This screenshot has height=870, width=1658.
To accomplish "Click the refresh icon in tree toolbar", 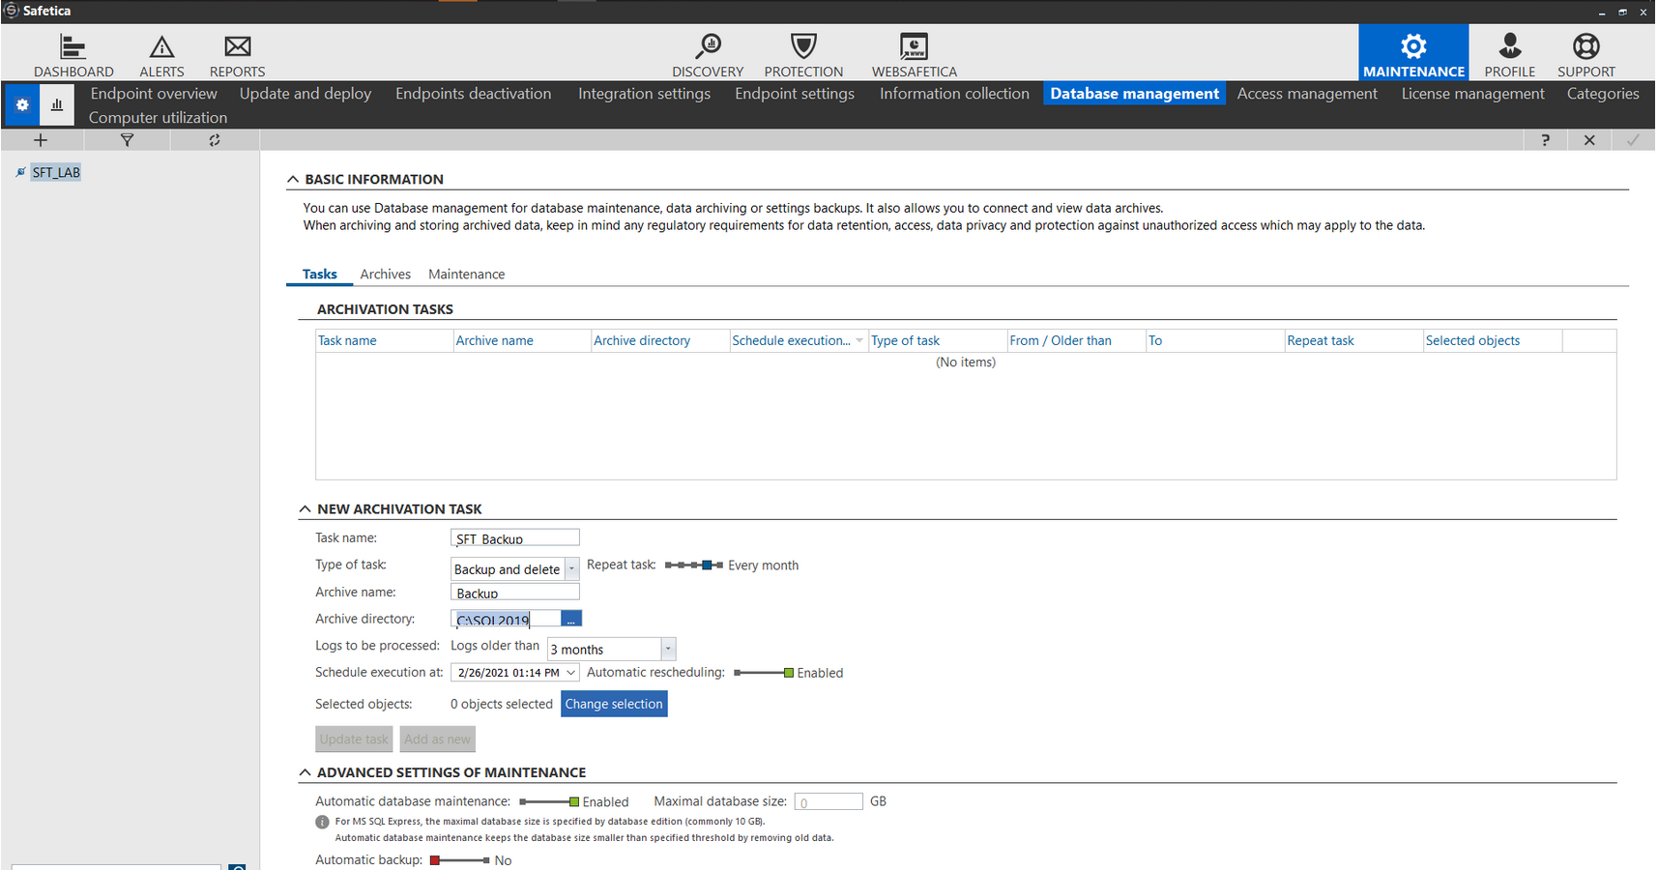I will tap(215, 140).
